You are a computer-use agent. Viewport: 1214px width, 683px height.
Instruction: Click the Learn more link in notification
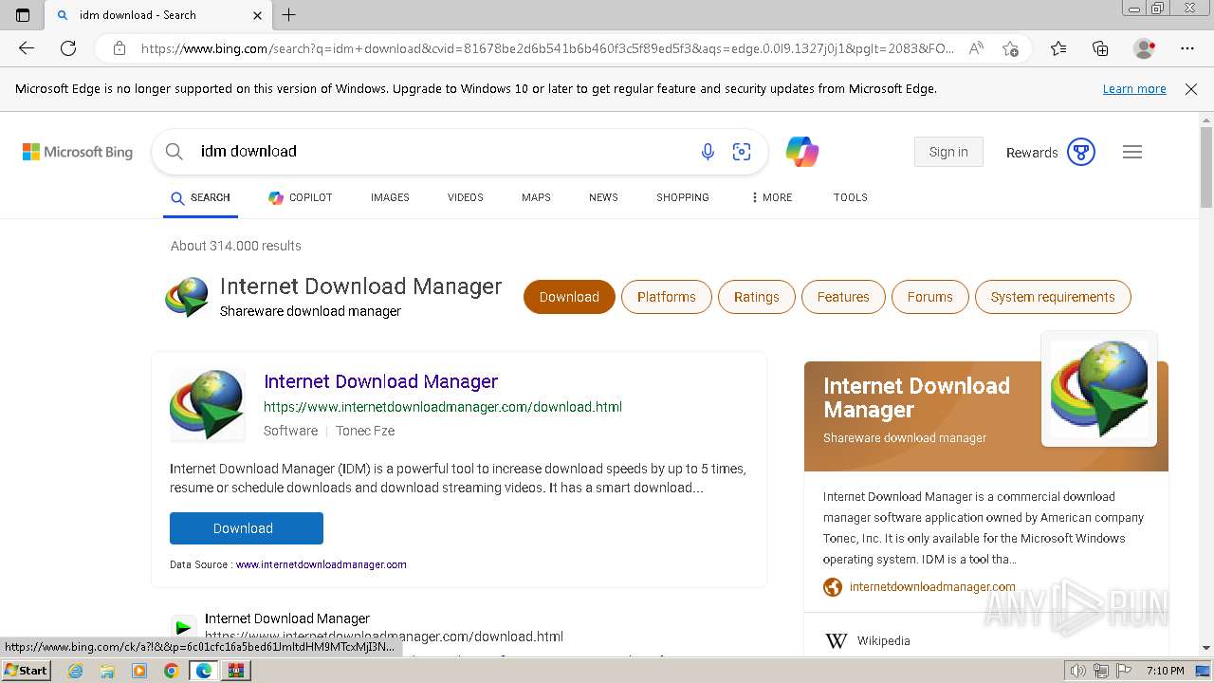(1134, 89)
